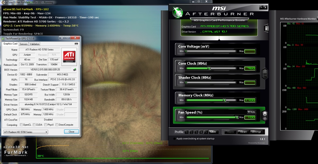Enable the DirectCompute checkbox in GPU-Z
The height and width of the screenshot is (164, 318).
click(x=57, y=125)
